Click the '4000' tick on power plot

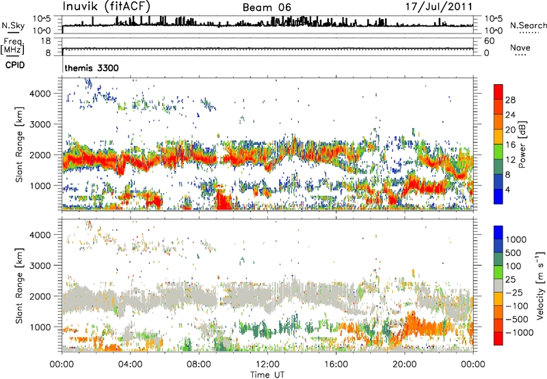point(40,94)
